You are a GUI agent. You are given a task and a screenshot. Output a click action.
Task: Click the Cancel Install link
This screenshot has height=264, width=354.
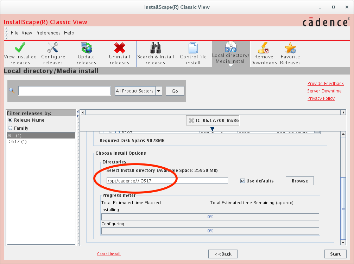[x=109, y=254]
